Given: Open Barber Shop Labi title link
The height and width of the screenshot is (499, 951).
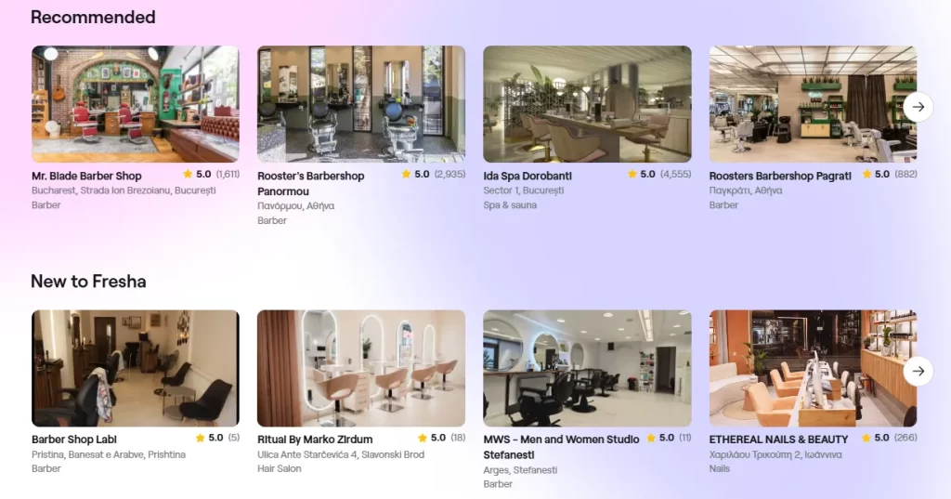Looking at the screenshot, I should click(74, 440).
